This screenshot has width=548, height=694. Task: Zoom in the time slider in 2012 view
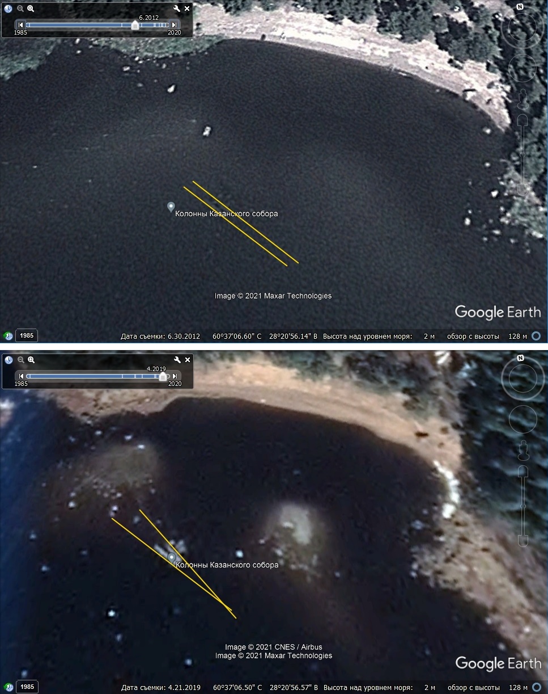click(31, 9)
